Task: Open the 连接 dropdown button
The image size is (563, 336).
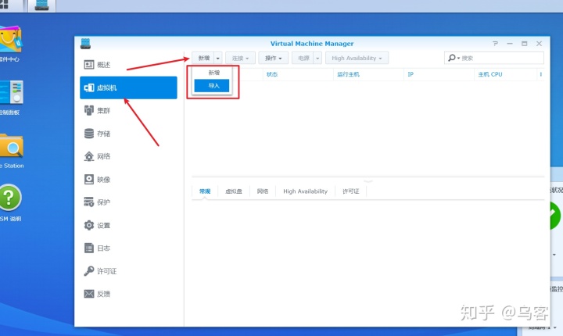Action: 240,58
